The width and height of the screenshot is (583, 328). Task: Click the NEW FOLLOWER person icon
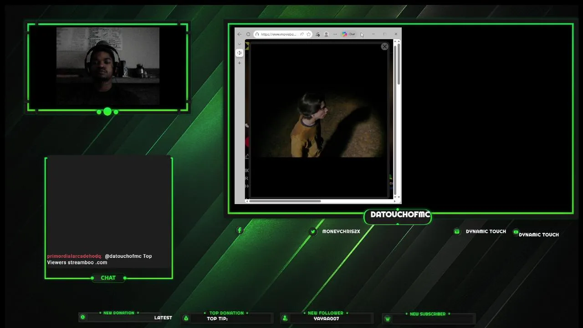pyautogui.click(x=285, y=318)
